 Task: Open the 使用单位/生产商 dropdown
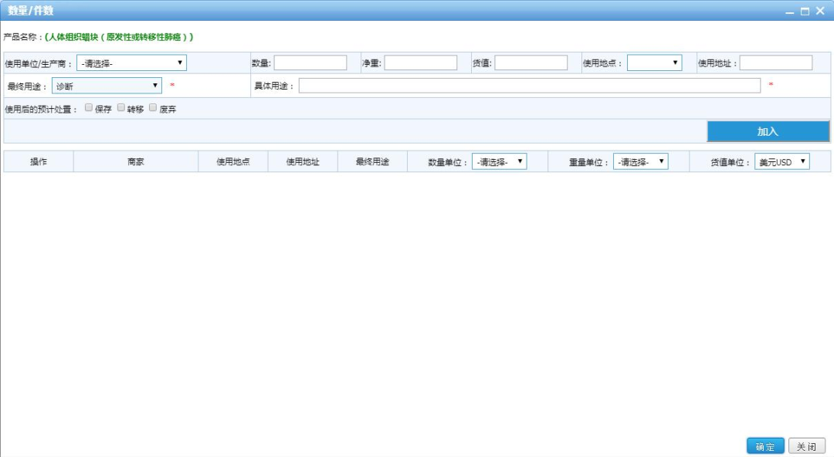(131, 63)
